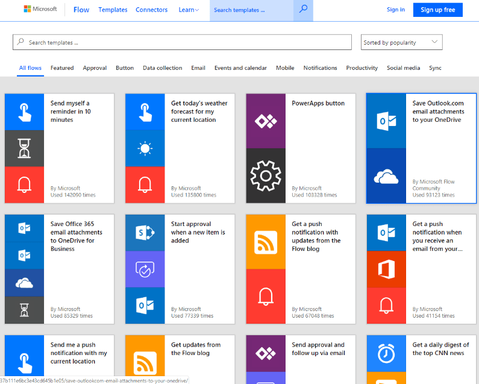The image size is (479, 384).
Task: Click Office logo icon on email push card
Action: pyautogui.click(x=386, y=269)
